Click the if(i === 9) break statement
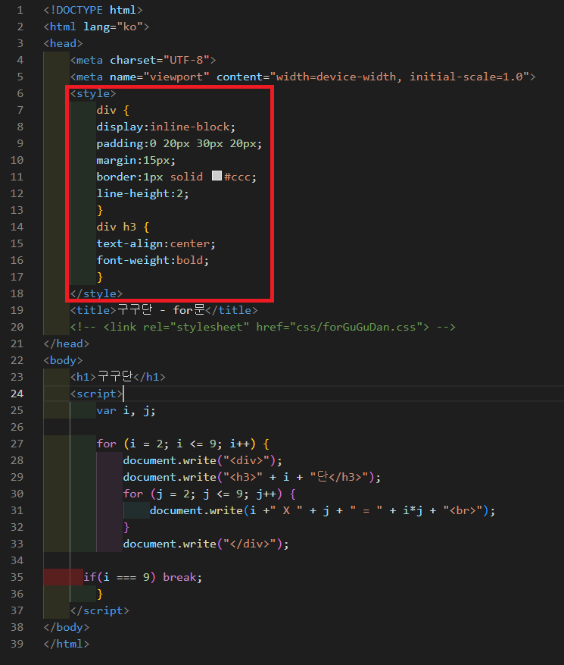 point(142,577)
